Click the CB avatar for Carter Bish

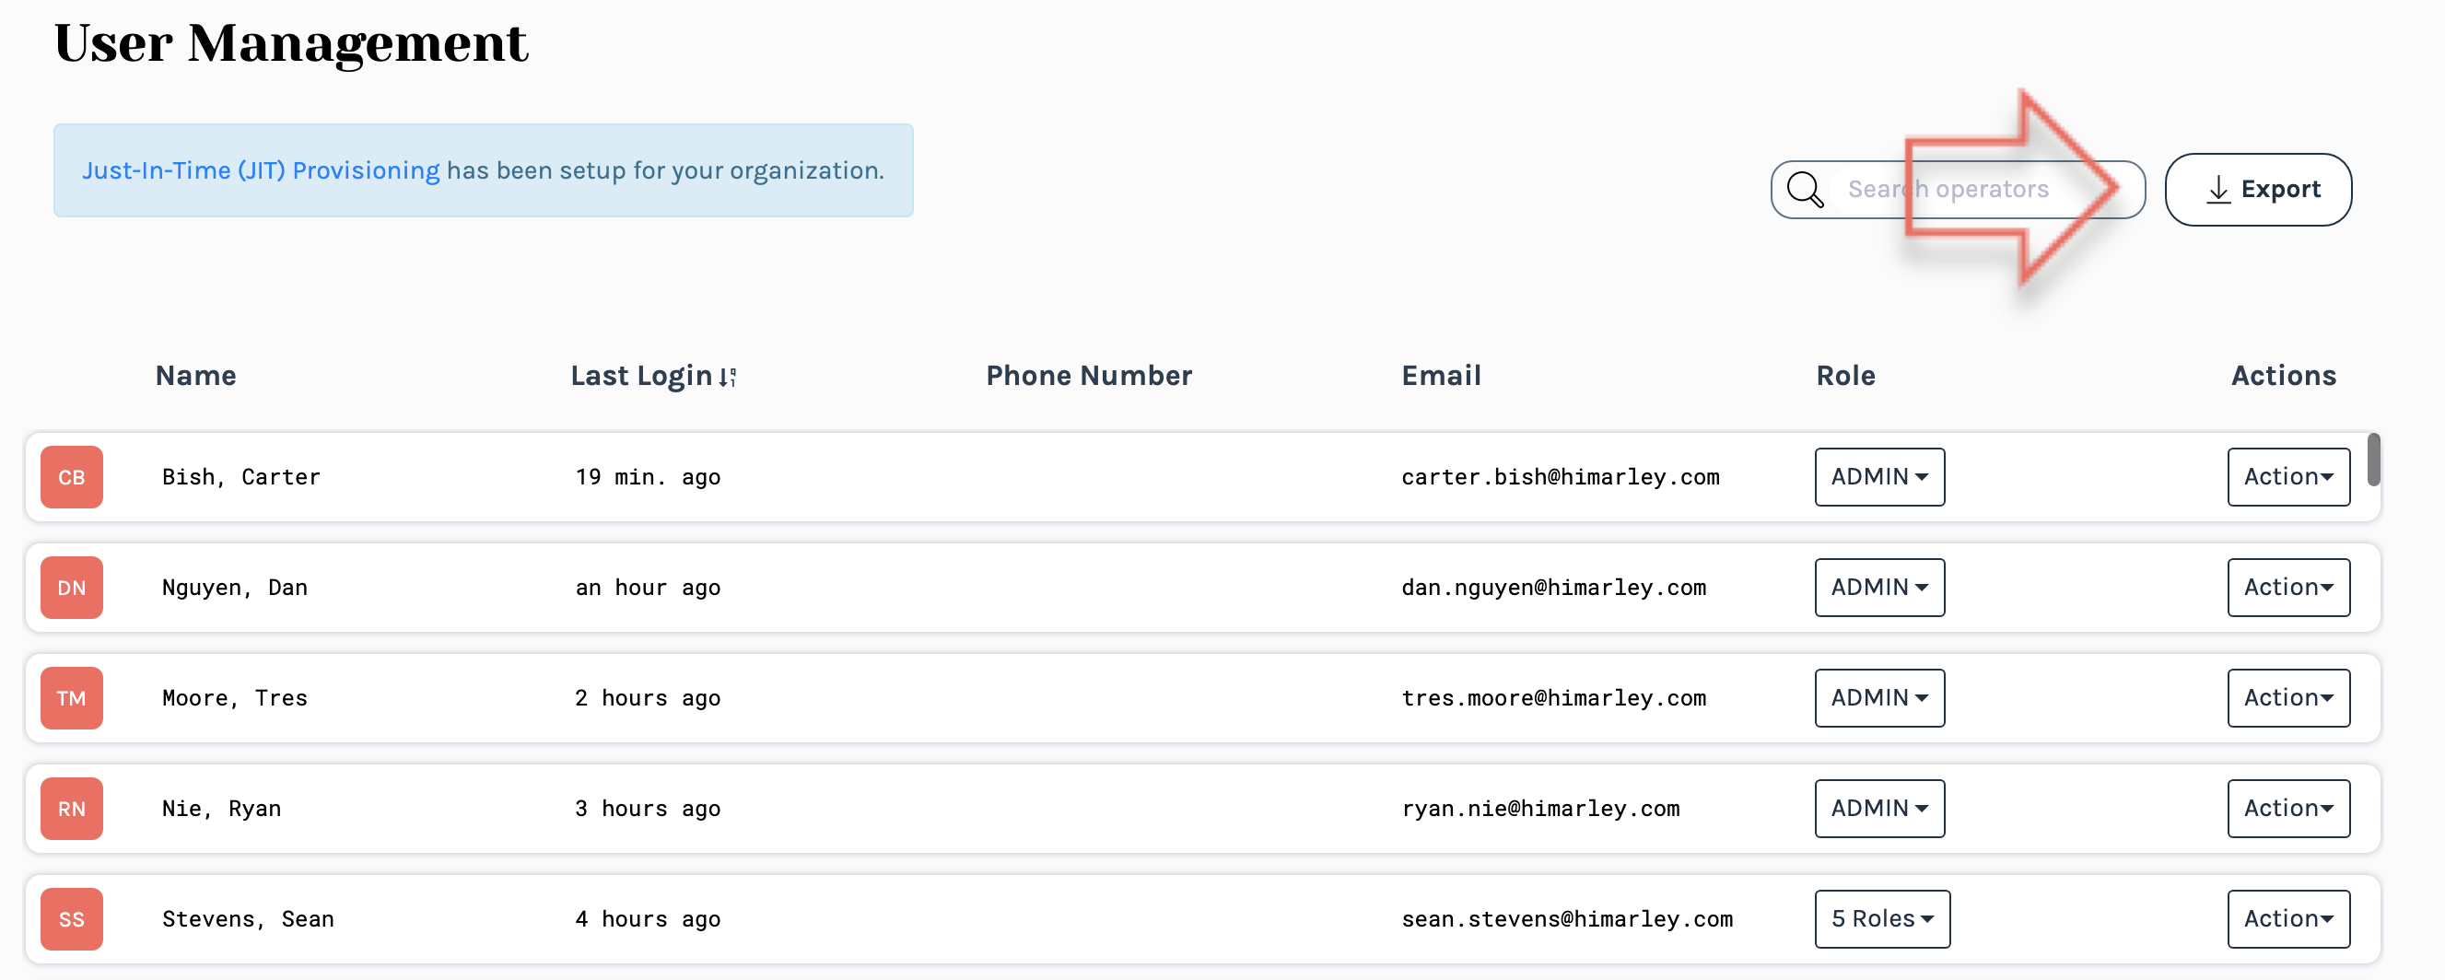(x=72, y=477)
